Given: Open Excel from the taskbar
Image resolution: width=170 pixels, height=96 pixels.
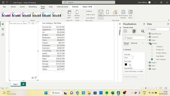Looking at the screenshot, I should point(113,93).
